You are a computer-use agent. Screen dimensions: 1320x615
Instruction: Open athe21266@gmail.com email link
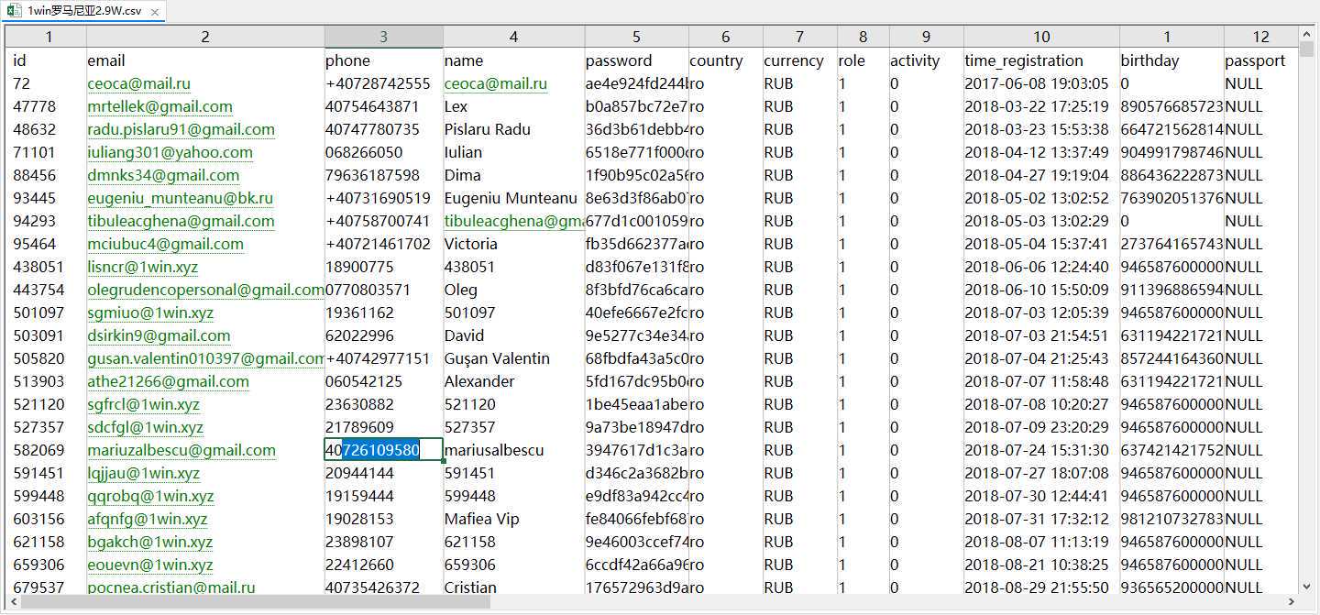coord(169,381)
